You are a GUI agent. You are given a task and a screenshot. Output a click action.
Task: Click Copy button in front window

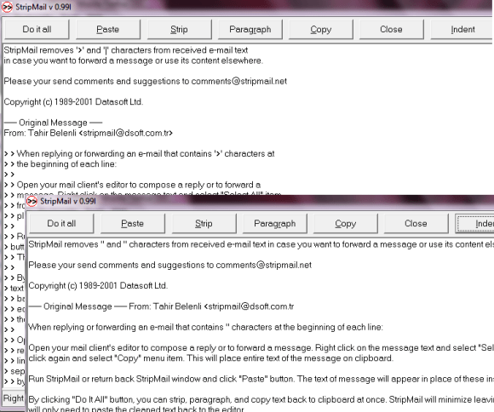pos(345,223)
